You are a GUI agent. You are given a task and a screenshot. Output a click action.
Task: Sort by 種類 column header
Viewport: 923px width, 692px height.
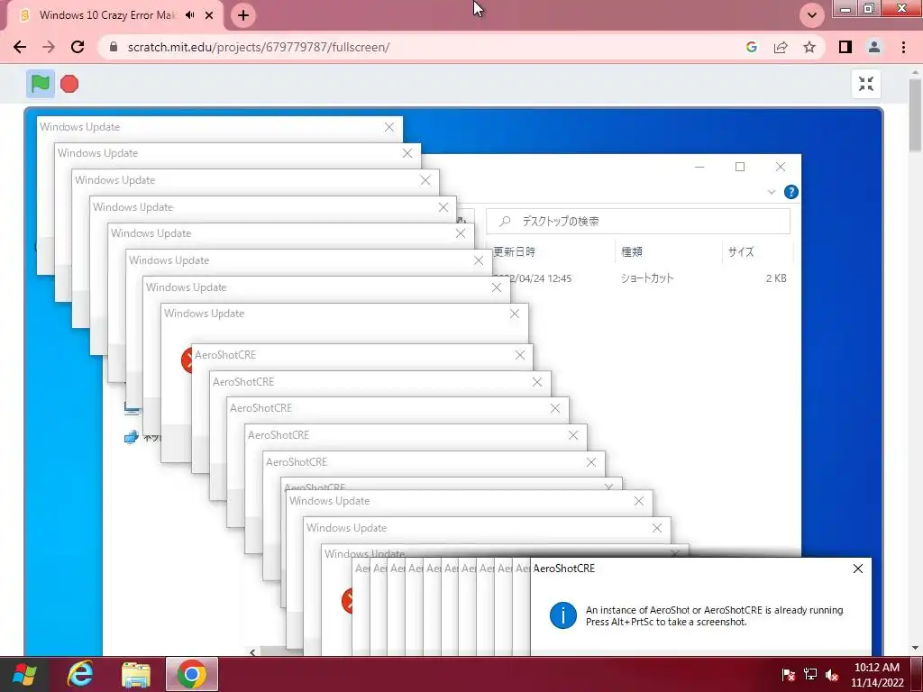[x=632, y=252]
